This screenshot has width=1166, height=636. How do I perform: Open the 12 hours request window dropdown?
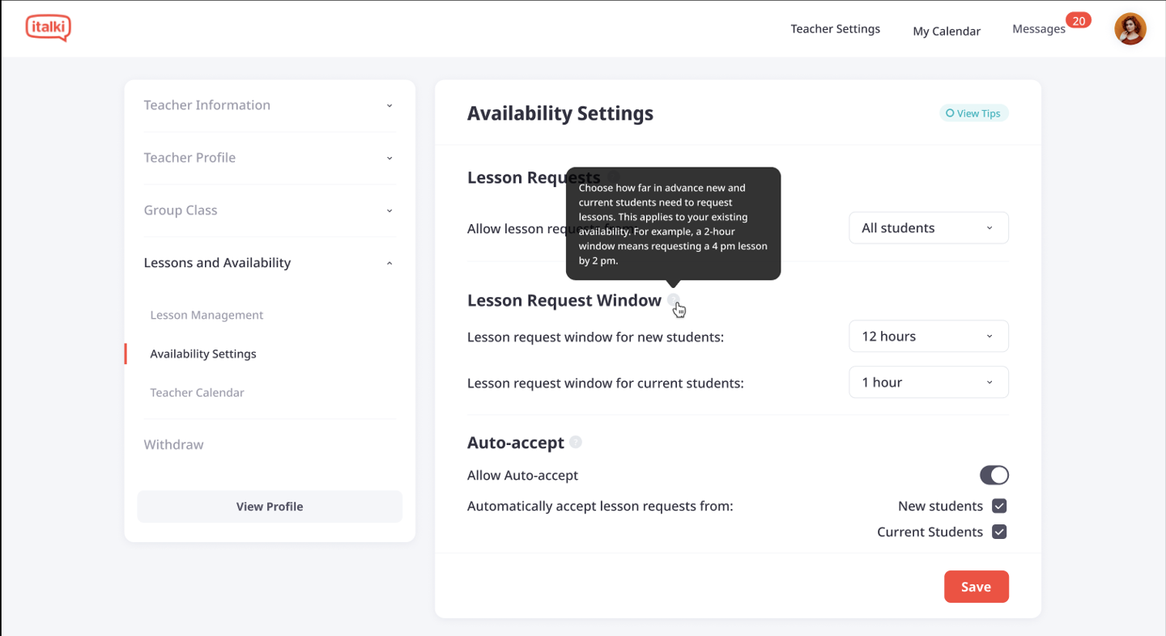pos(929,336)
